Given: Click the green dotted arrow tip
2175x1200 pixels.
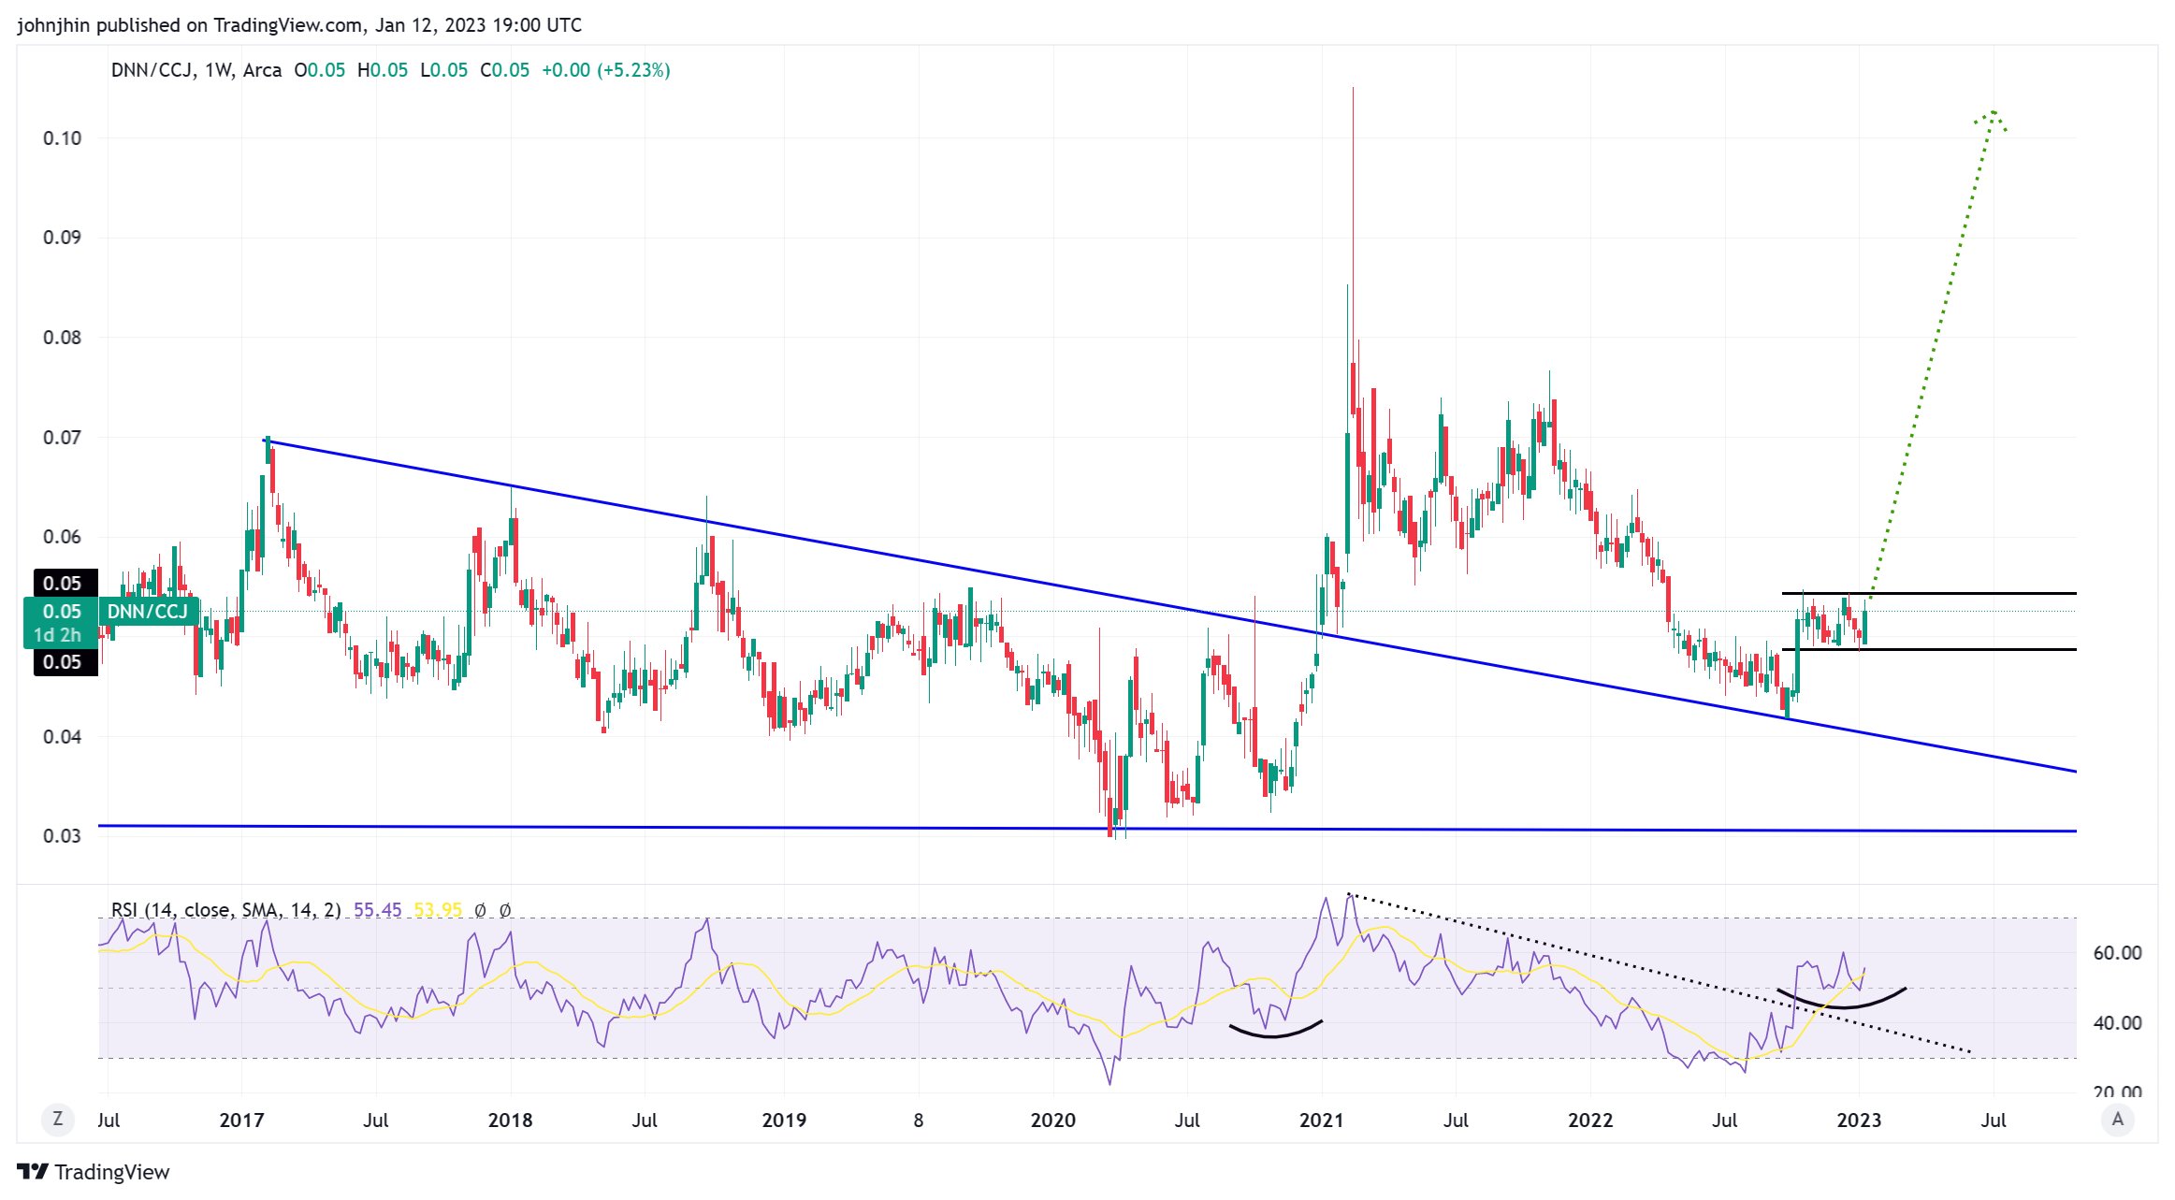Looking at the screenshot, I should (1994, 113).
